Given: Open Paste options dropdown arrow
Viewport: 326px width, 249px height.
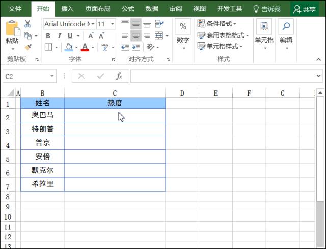Looking at the screenshot, I should pos(13,49).
